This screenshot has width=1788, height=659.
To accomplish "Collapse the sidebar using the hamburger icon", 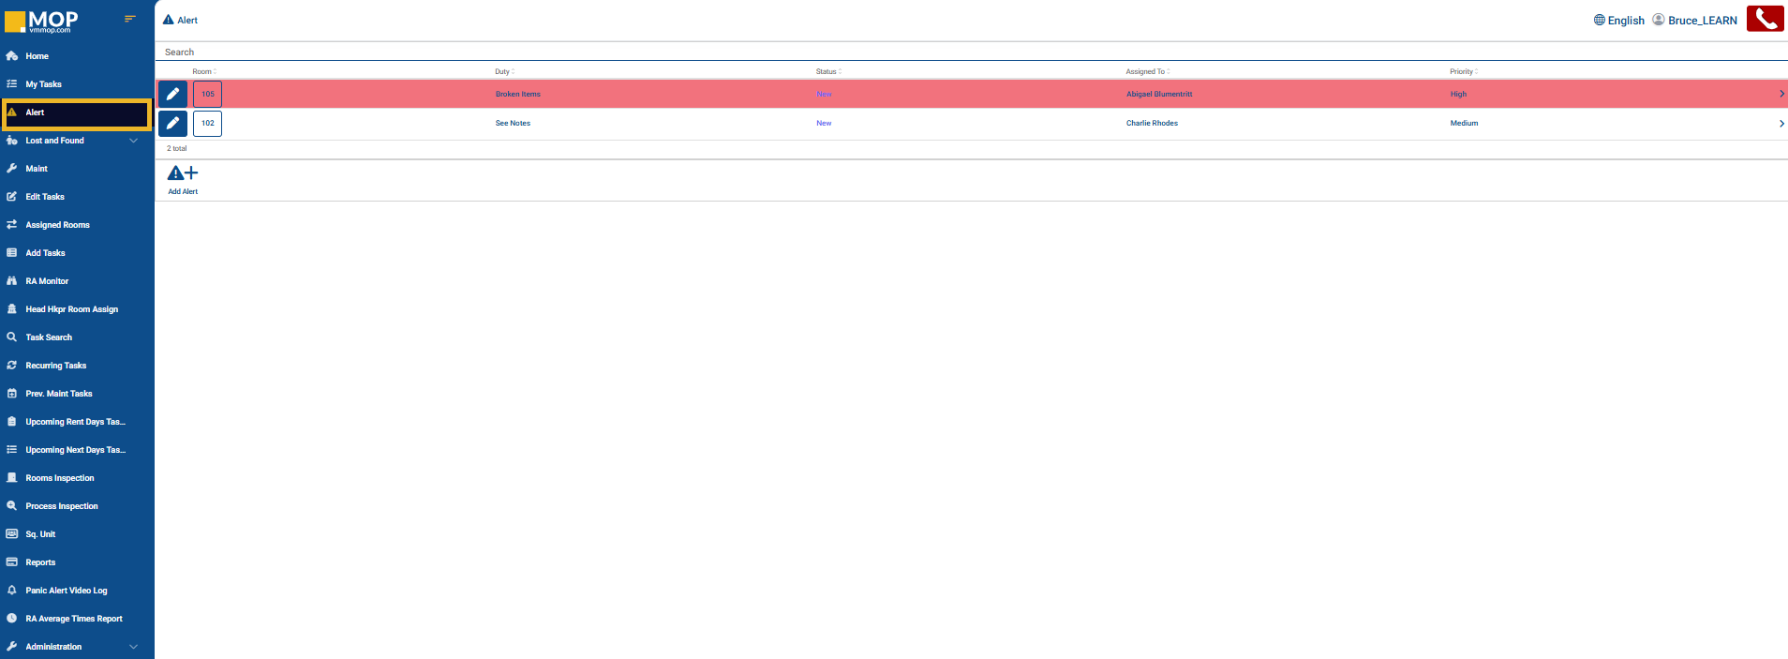I will pyautogui.click(x=130, y=19).
